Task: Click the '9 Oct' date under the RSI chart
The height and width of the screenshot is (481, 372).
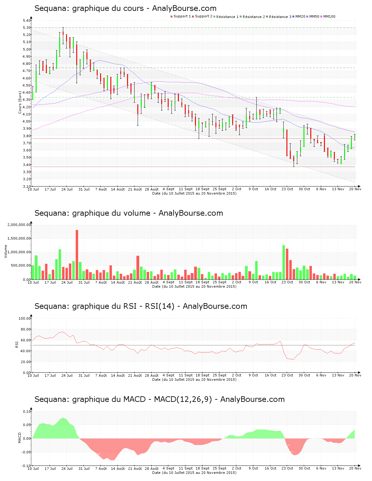Action: pyautogui.click(x=254, y=375)
